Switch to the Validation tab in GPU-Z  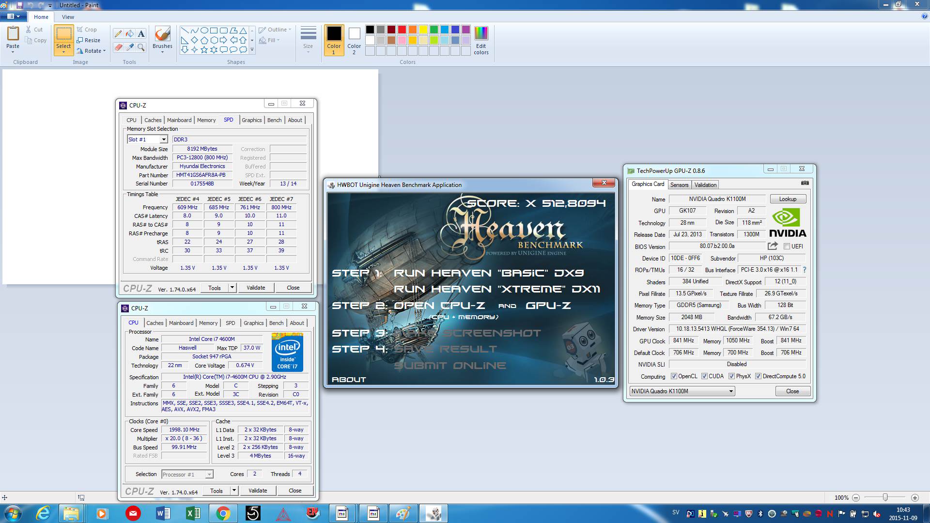705,185
